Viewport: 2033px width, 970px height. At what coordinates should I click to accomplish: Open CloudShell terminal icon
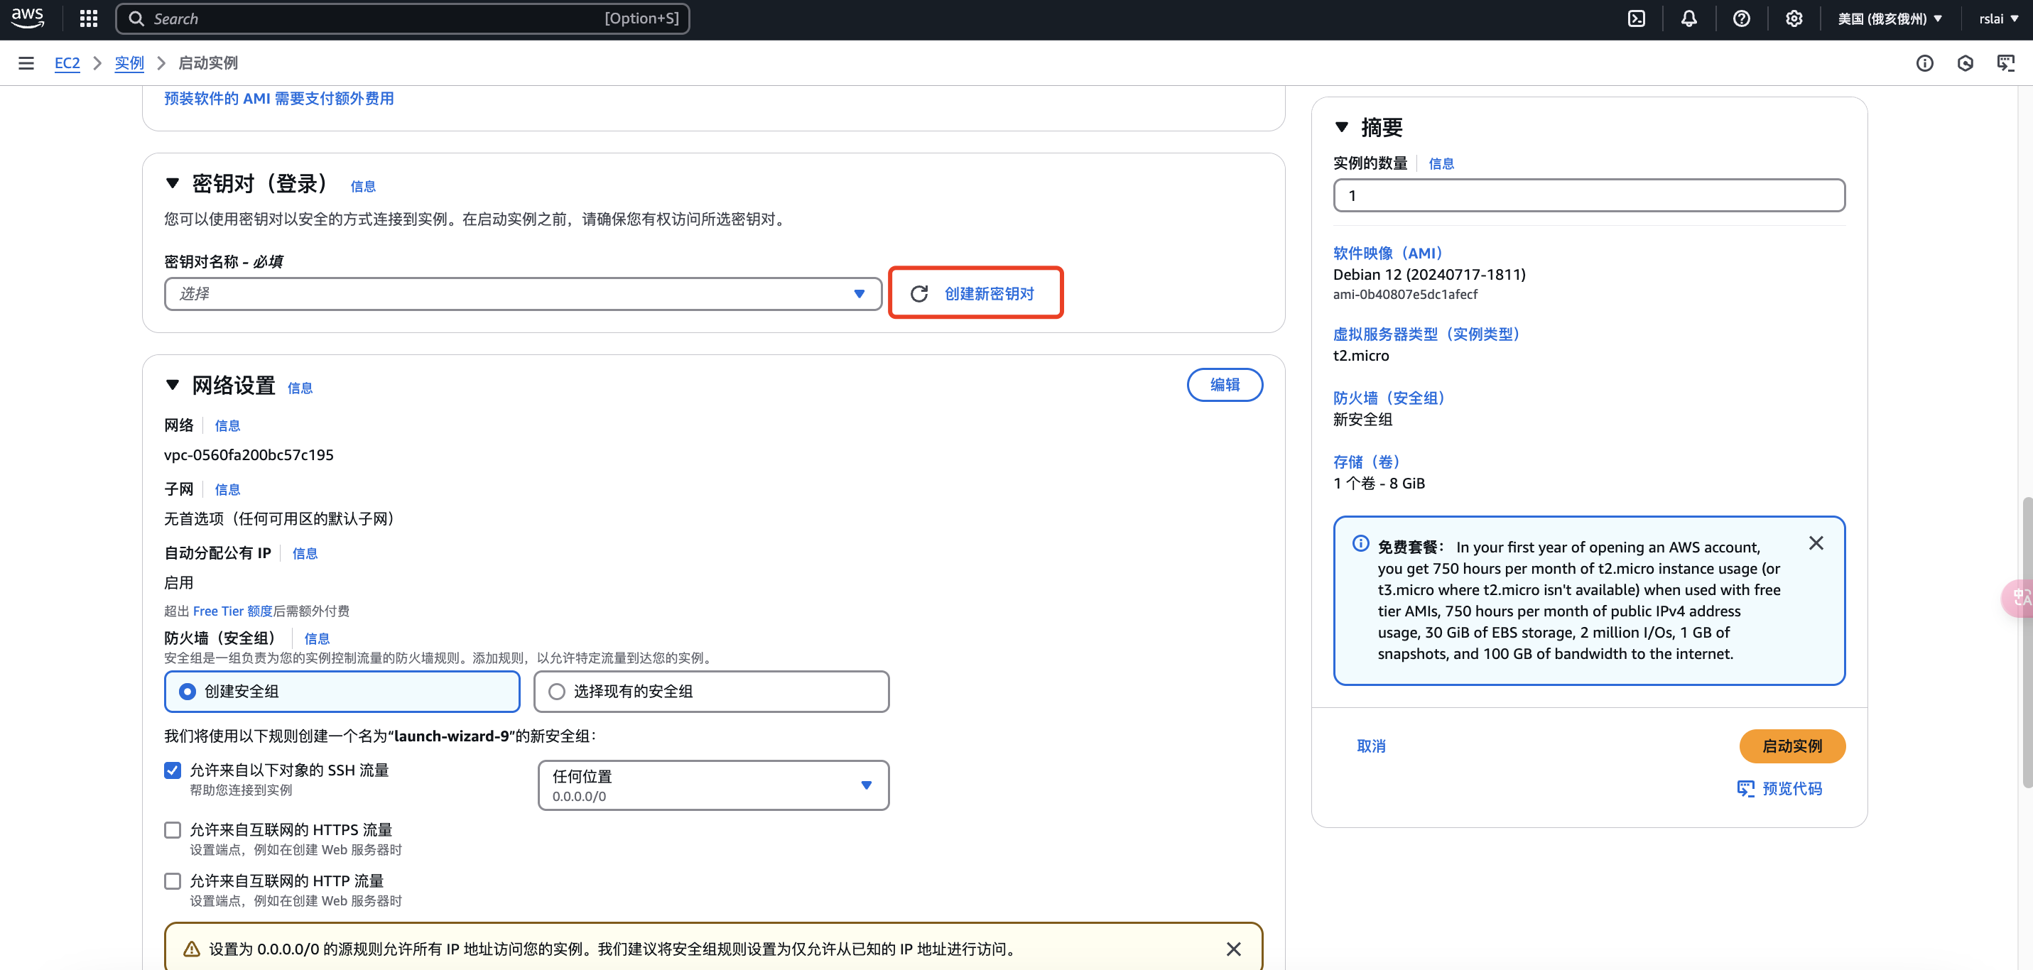point(1636,19)
